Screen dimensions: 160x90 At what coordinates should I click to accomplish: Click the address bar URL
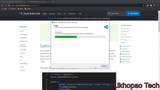click(x=26, y=5)
